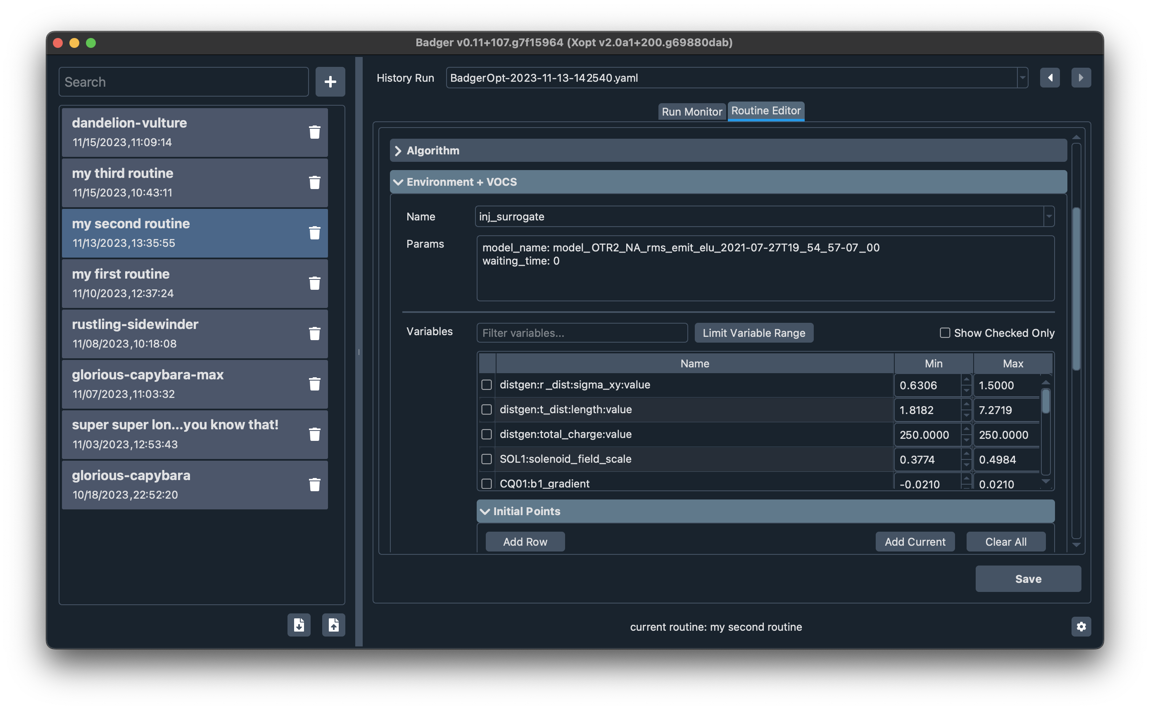Screen dimensions: 1150x710
Task: Click the Limit Variable Range button
Action: [753, 333]
